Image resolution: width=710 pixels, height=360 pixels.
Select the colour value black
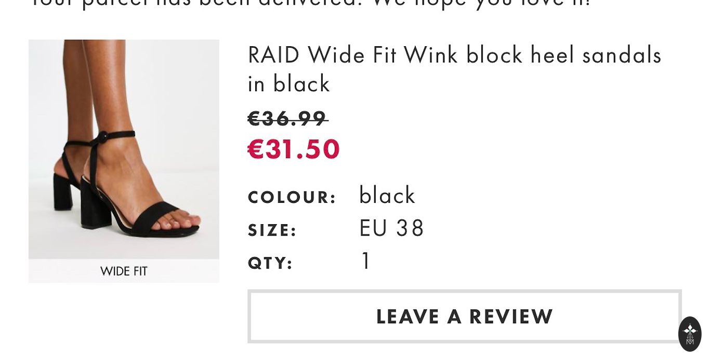pyautogui.click(x=387, y=196)
